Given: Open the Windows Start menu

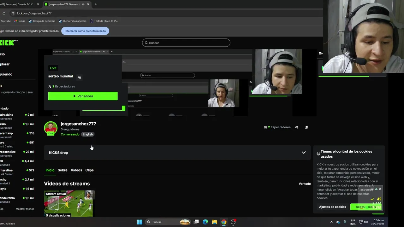Looking at the screenshot, I should pos(140,222).
